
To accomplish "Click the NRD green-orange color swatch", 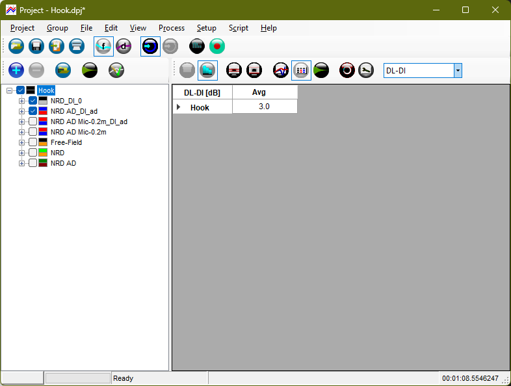I will 43,153.
